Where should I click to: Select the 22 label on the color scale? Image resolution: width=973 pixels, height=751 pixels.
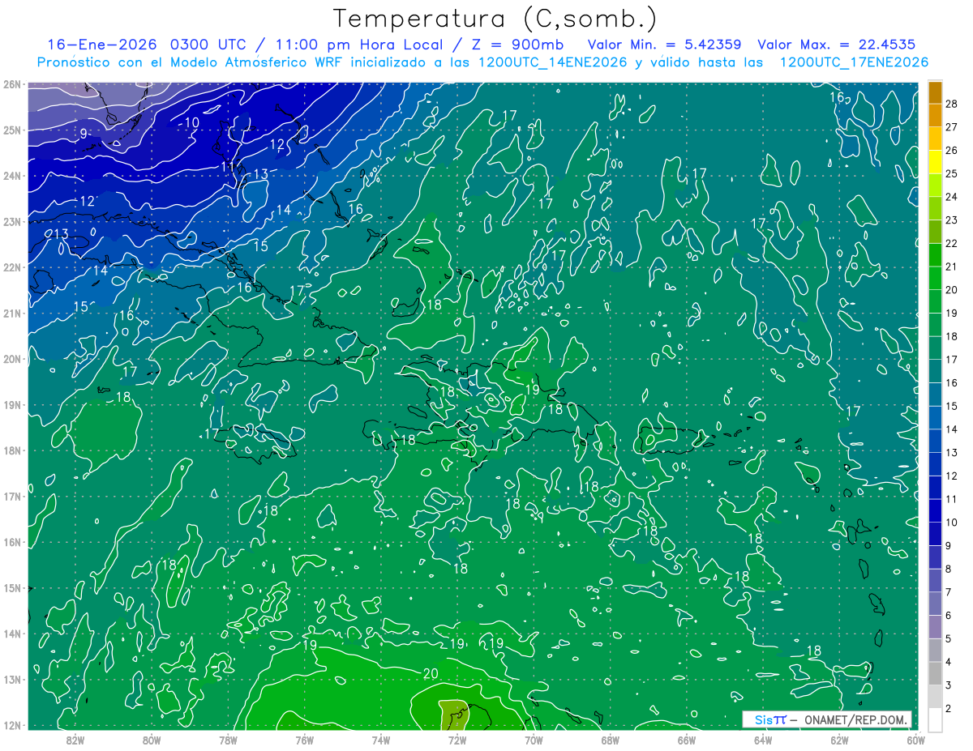tap(952, 243)
